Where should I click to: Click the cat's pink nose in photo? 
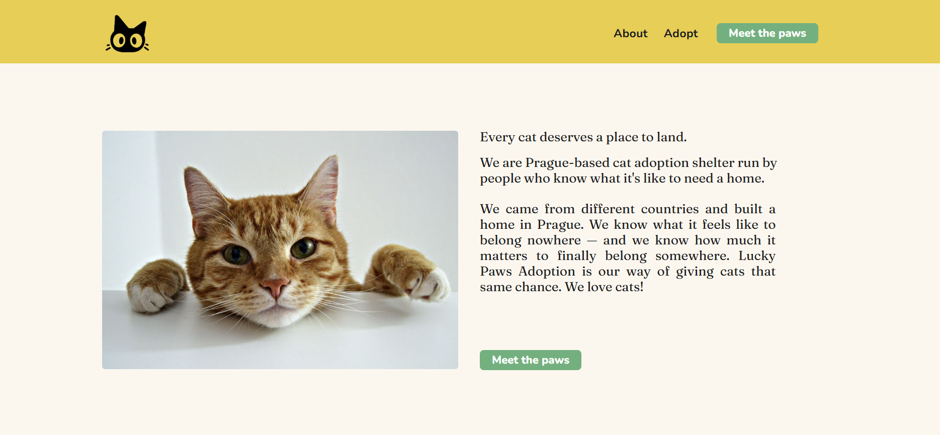point(275,288)
